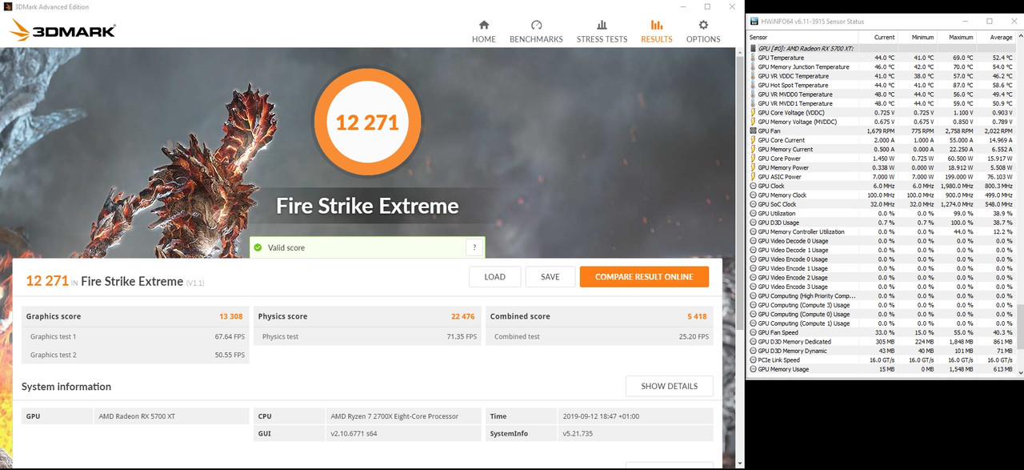This screenshot has width=1024, height=470.
Task: Click the Graphics test 2 row
Action: tap(136, 355)
